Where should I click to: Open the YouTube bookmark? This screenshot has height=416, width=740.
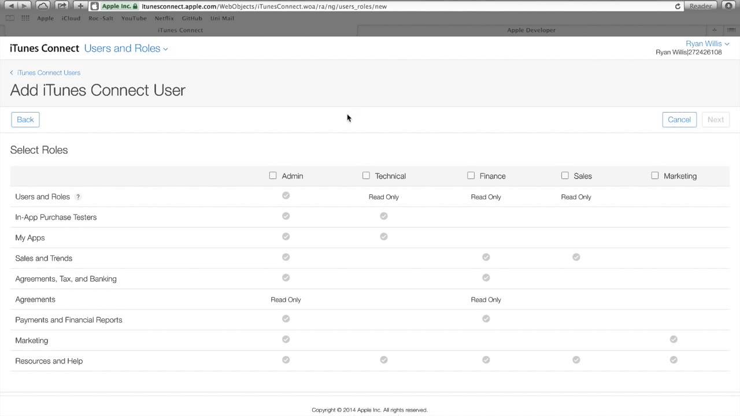coord(134,18)
